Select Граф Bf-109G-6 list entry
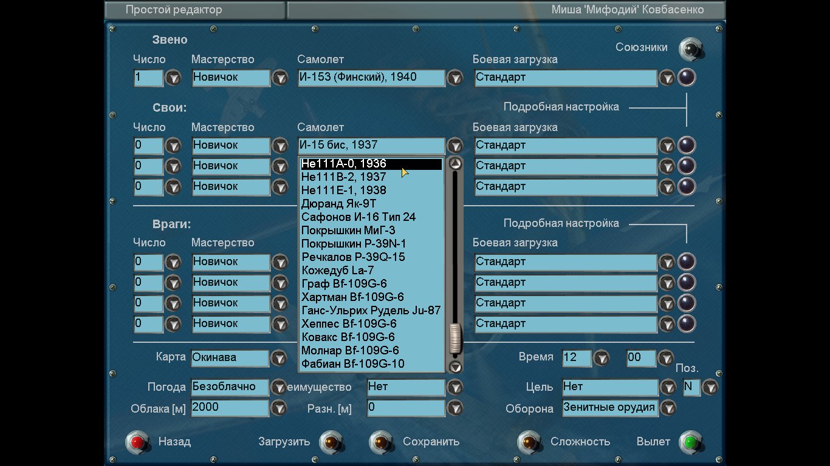830x466 pixels. tap(371, 284)
